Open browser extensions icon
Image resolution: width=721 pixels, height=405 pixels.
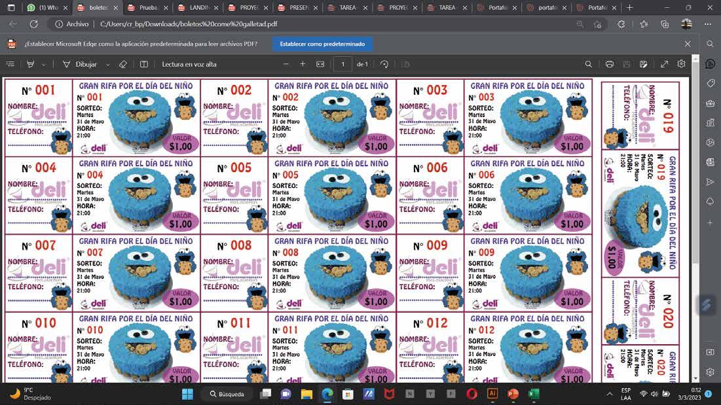pyautogui.click(x=621, y=24)
